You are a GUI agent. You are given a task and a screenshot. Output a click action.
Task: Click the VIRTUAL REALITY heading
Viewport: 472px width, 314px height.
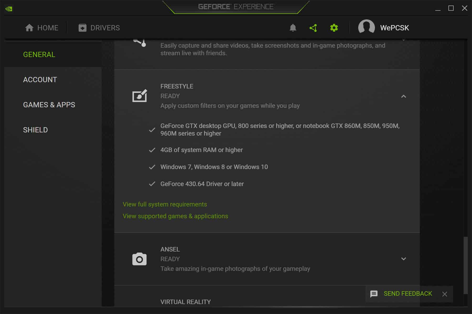(185, 302)
